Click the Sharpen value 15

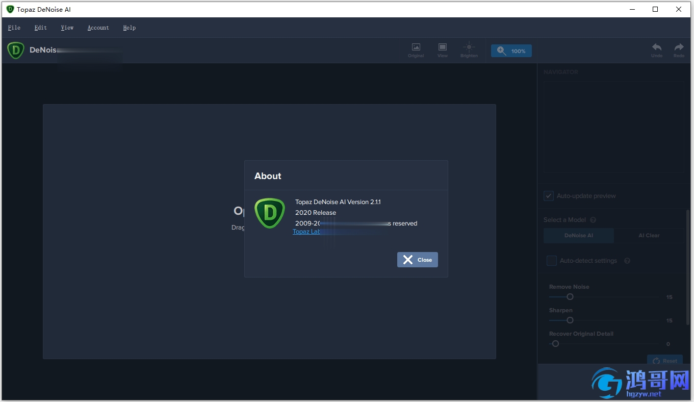(x=669, y=321)
